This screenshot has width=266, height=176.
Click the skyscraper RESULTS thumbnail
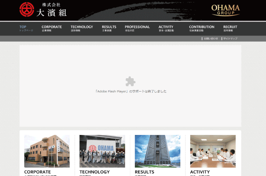(158, 151)
